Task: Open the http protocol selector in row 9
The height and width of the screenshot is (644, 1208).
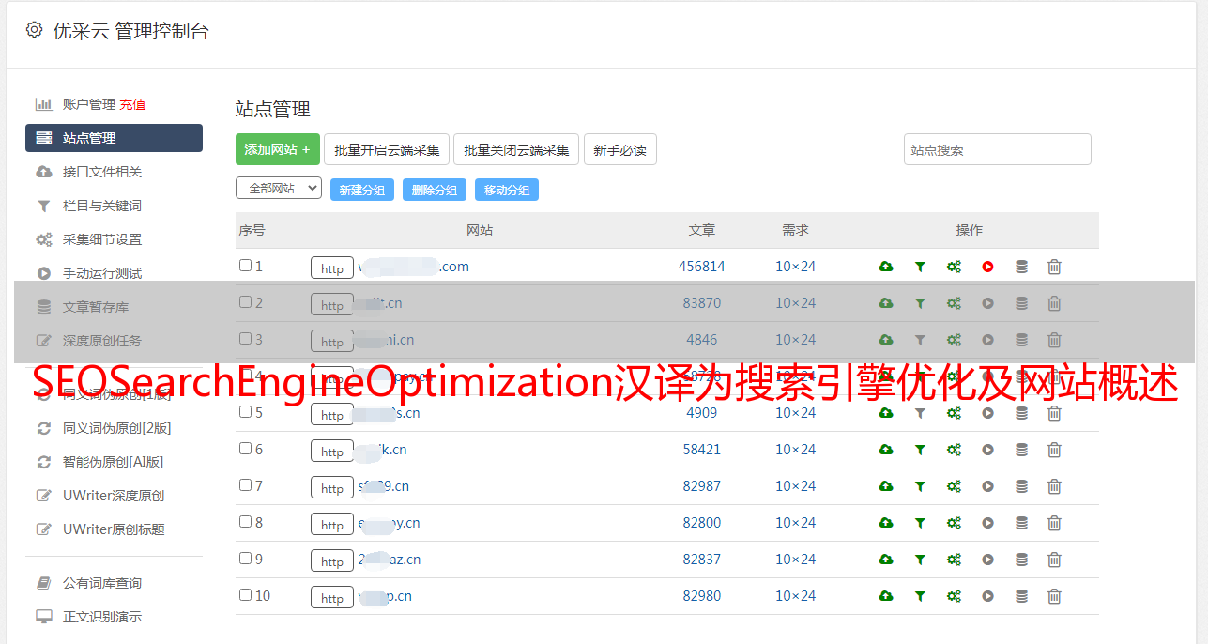Action: coord(332,560)
